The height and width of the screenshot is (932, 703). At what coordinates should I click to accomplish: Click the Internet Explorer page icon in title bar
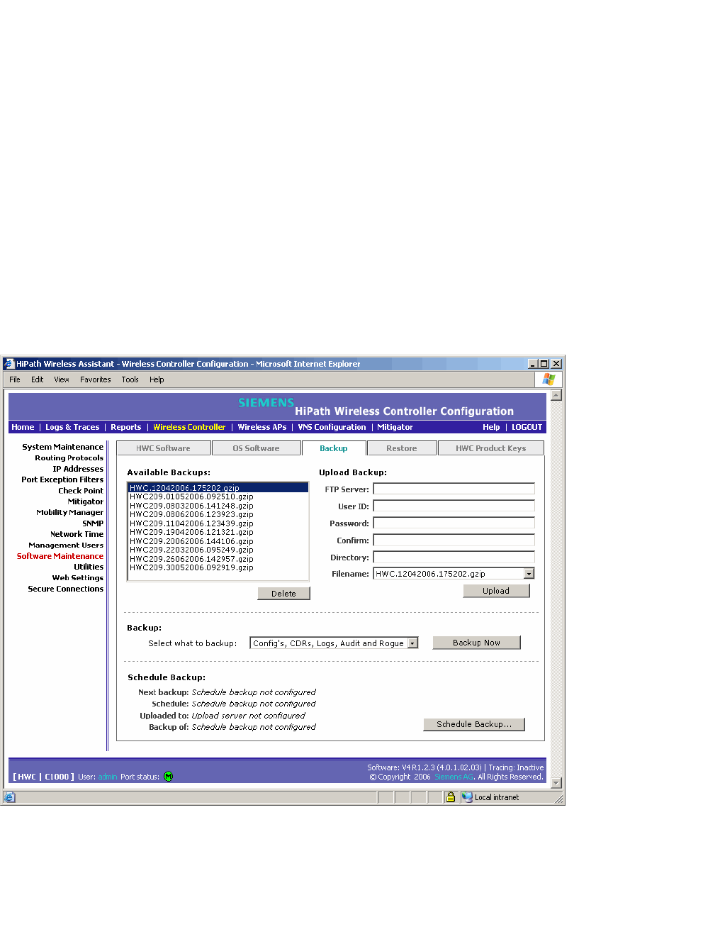click(x=9, y=364)
